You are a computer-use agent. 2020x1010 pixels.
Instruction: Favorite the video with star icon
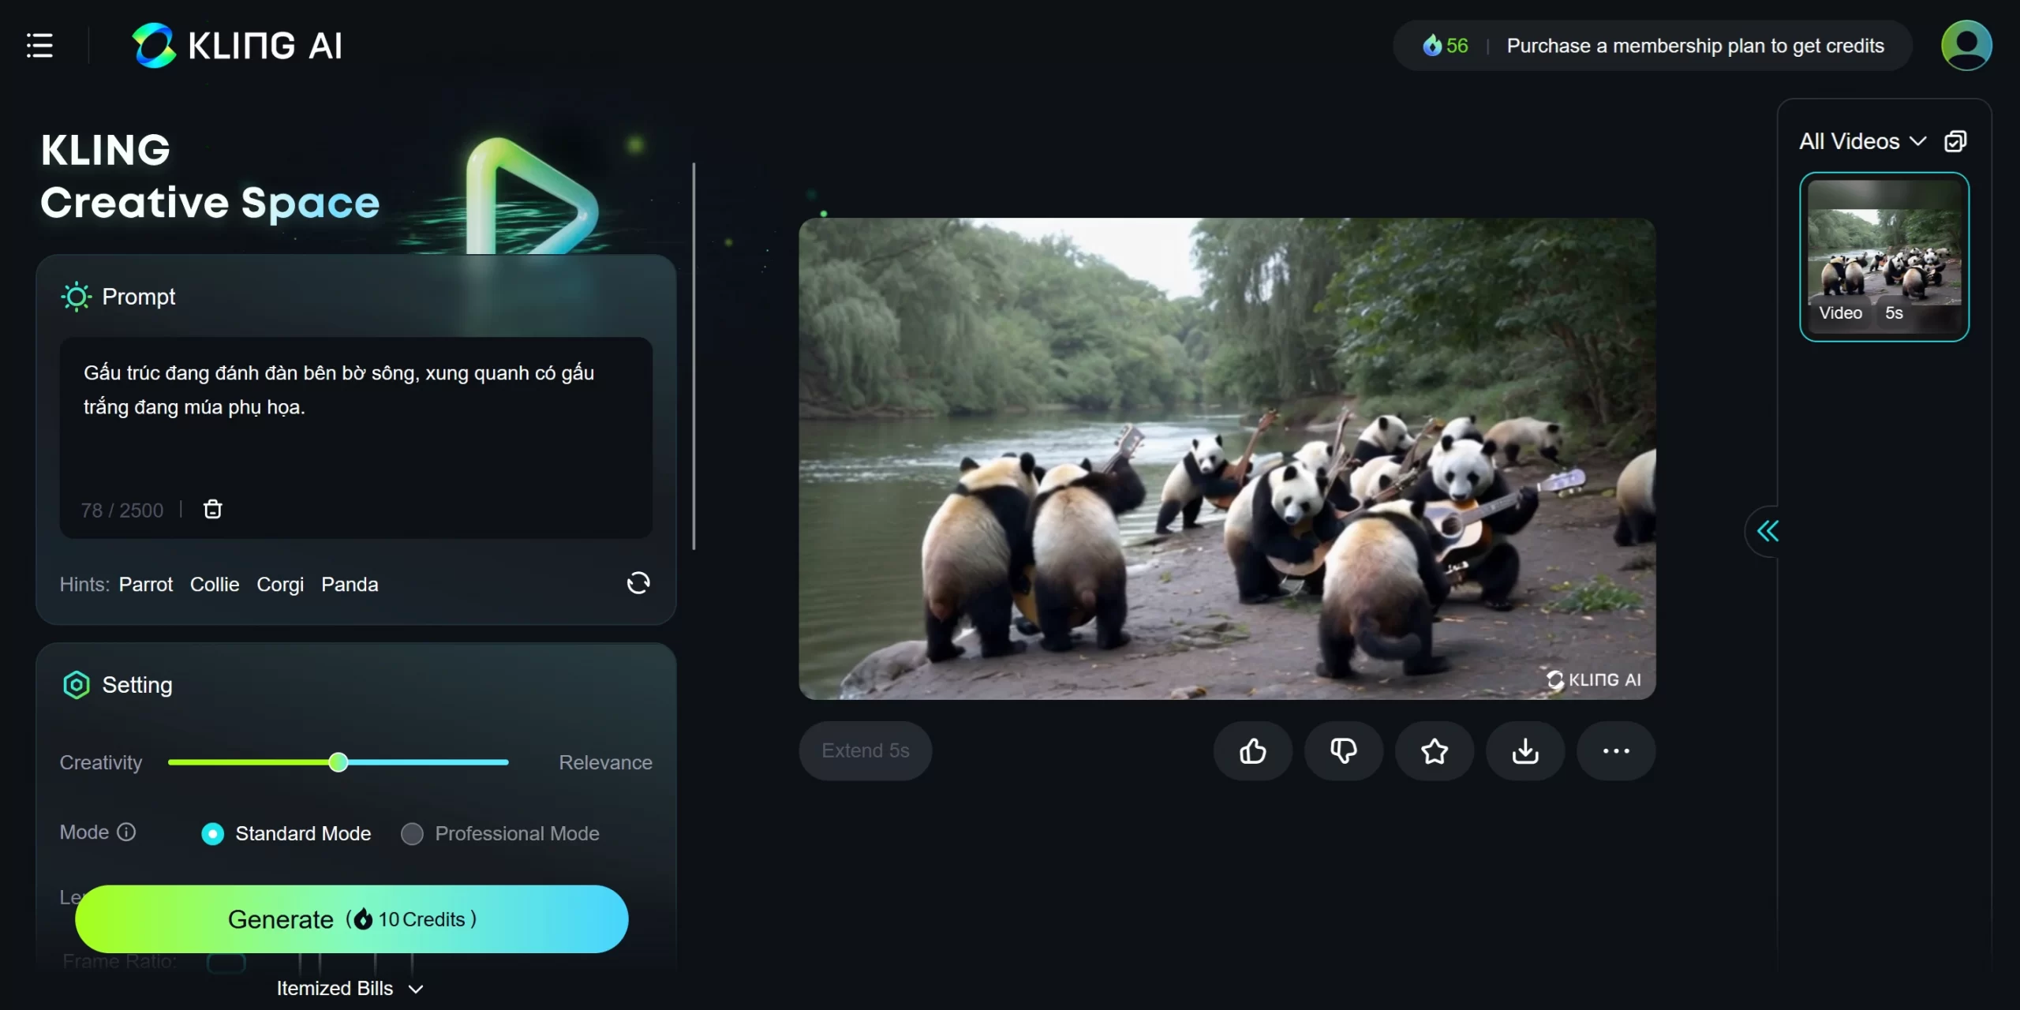(x=1435, y=750)
